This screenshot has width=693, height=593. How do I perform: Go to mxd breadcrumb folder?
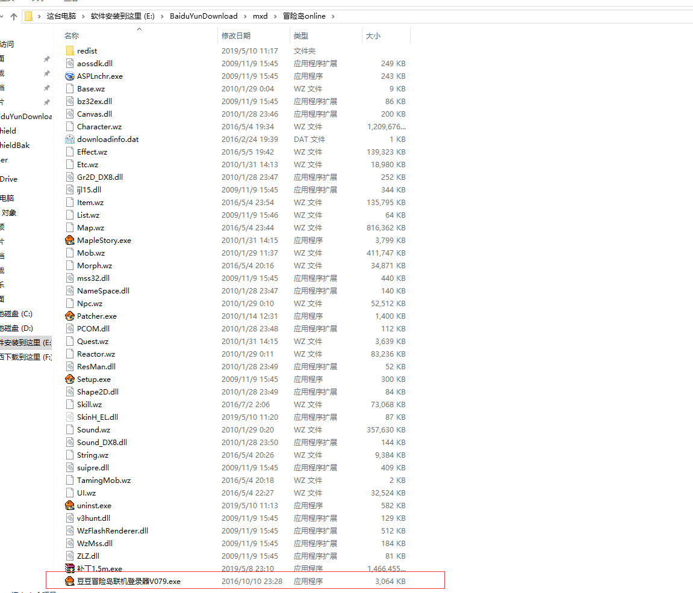(260, 16)
